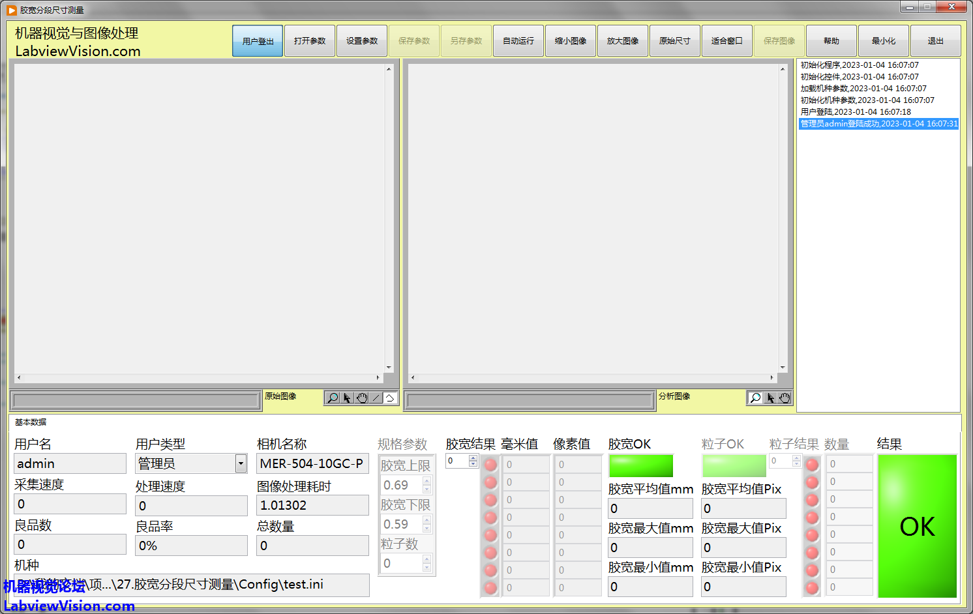This screenshot has height=614, width=973.
Task: Click the green 胶宽OK indicator light
Action: (640, 465)
